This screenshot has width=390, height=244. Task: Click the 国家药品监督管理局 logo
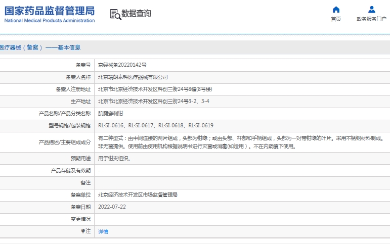50,11
